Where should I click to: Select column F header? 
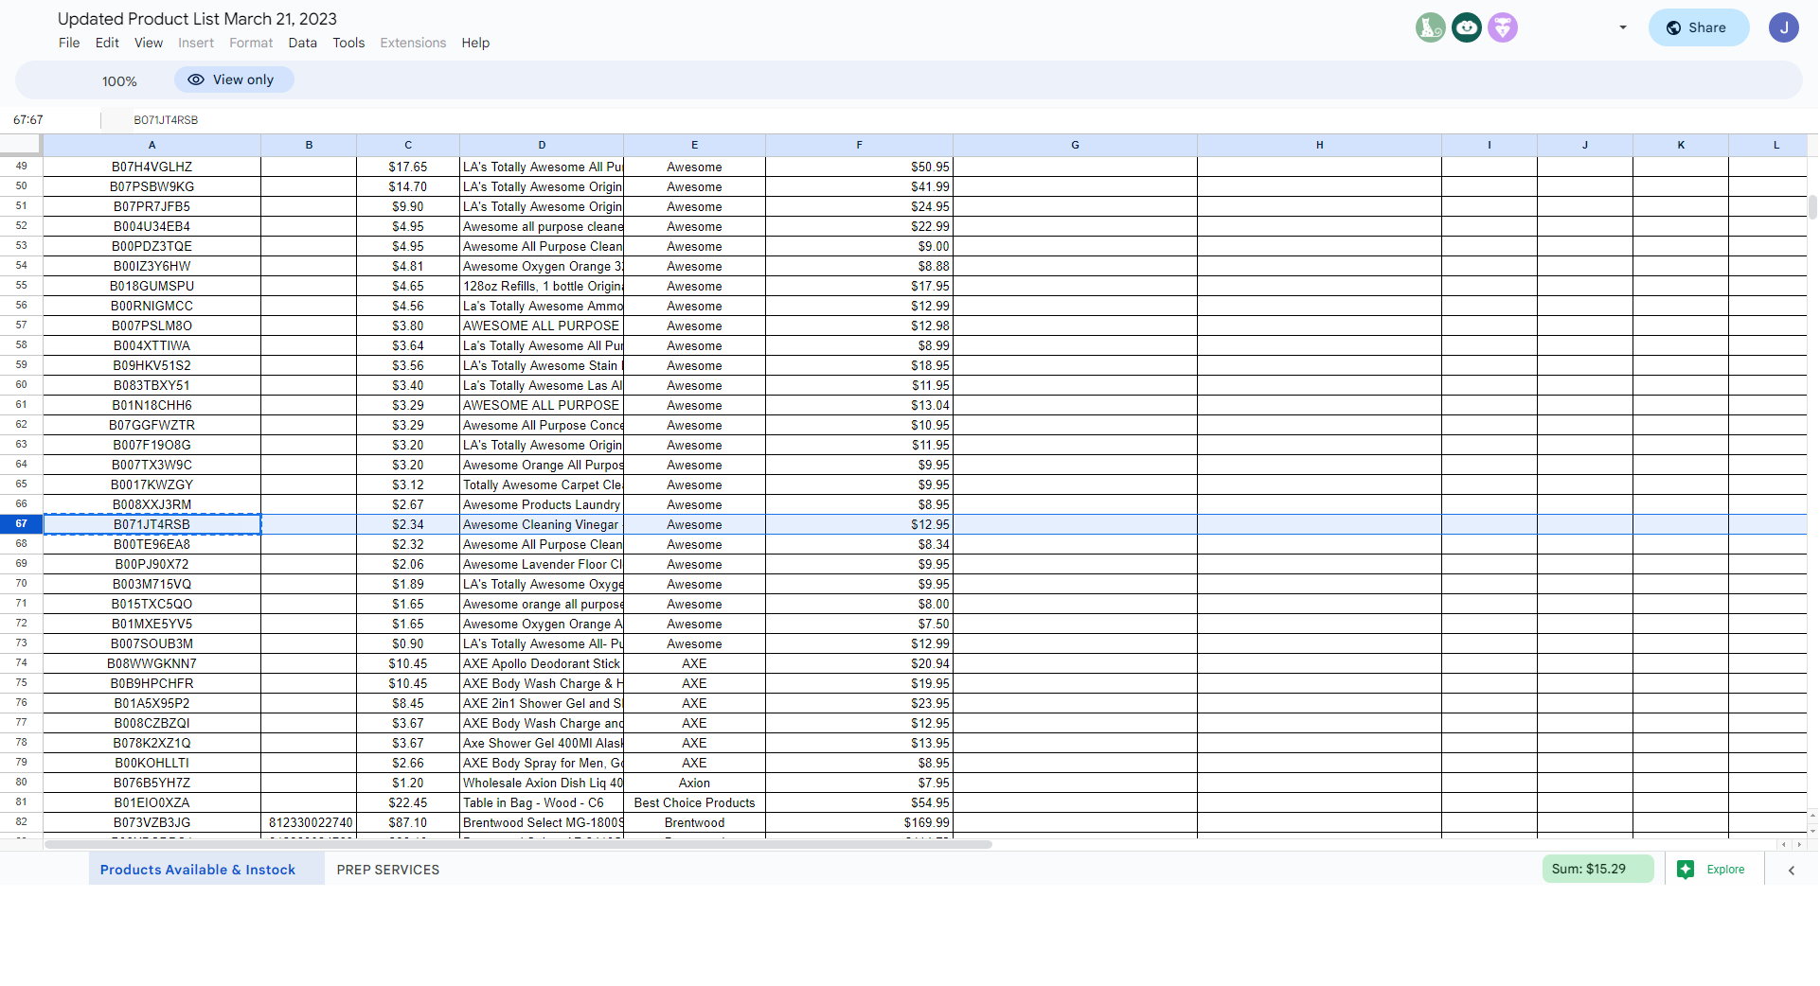pyautogui.click(x=859, y=145)
